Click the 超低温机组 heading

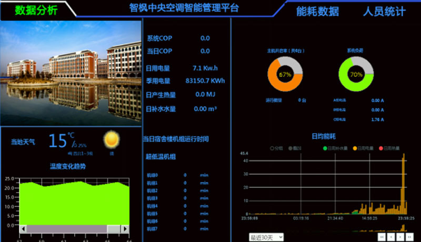[161, 157]
